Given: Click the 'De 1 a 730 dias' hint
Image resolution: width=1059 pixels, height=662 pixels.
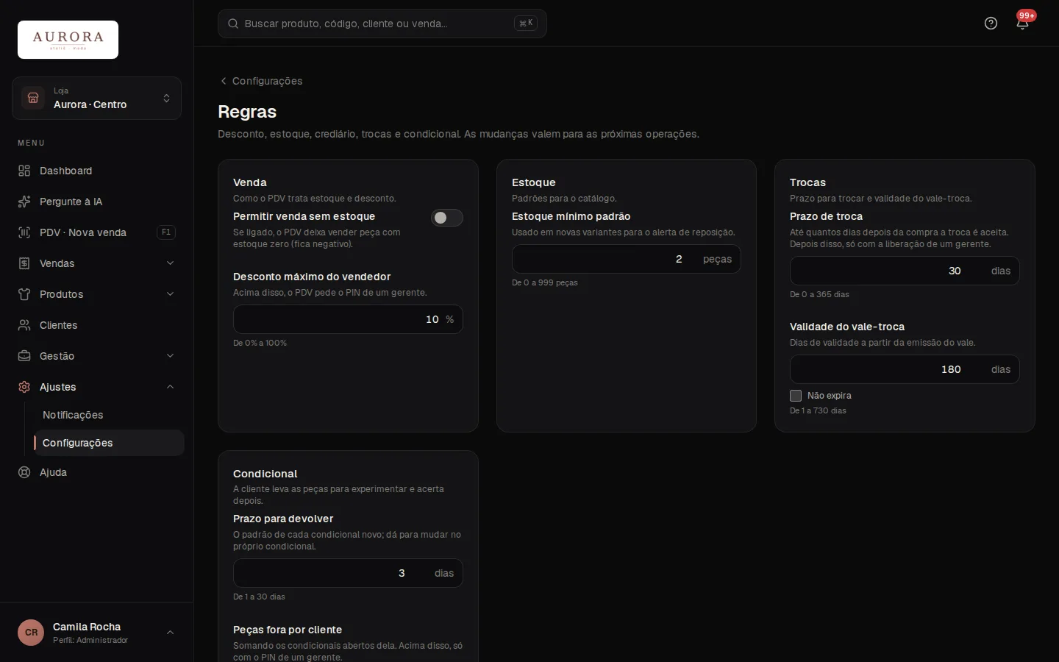Looking at the screenshot, I should [818, 410].
